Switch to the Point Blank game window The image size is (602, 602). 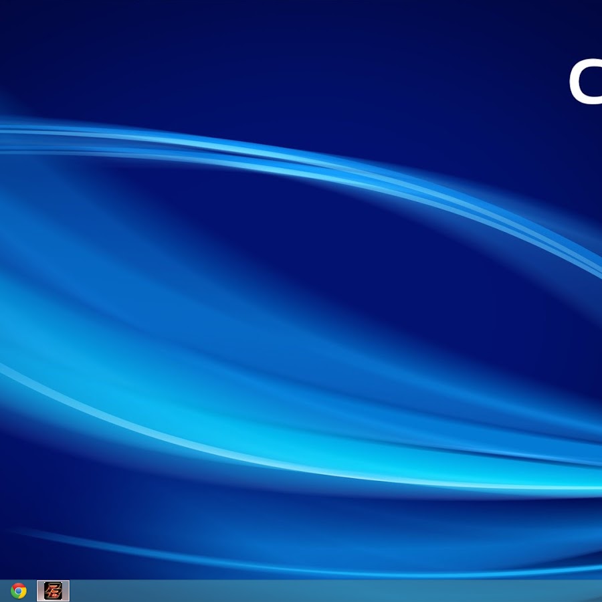[53, 591]
